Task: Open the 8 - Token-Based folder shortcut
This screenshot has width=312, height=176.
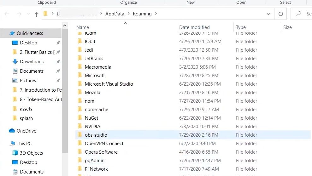Action: click(x=41, y=99)
